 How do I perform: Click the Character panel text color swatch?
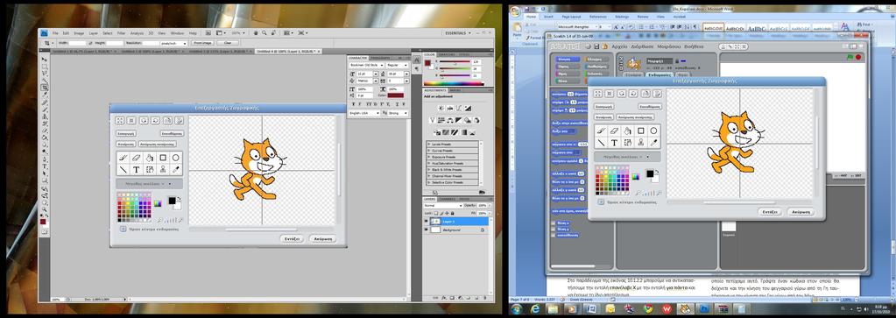(395, 95)
